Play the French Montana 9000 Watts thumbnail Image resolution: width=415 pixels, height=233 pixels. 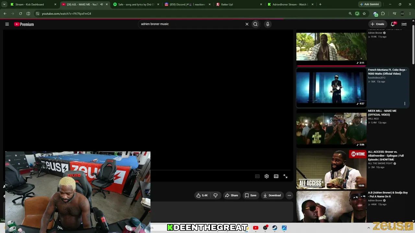coord(331,87)
